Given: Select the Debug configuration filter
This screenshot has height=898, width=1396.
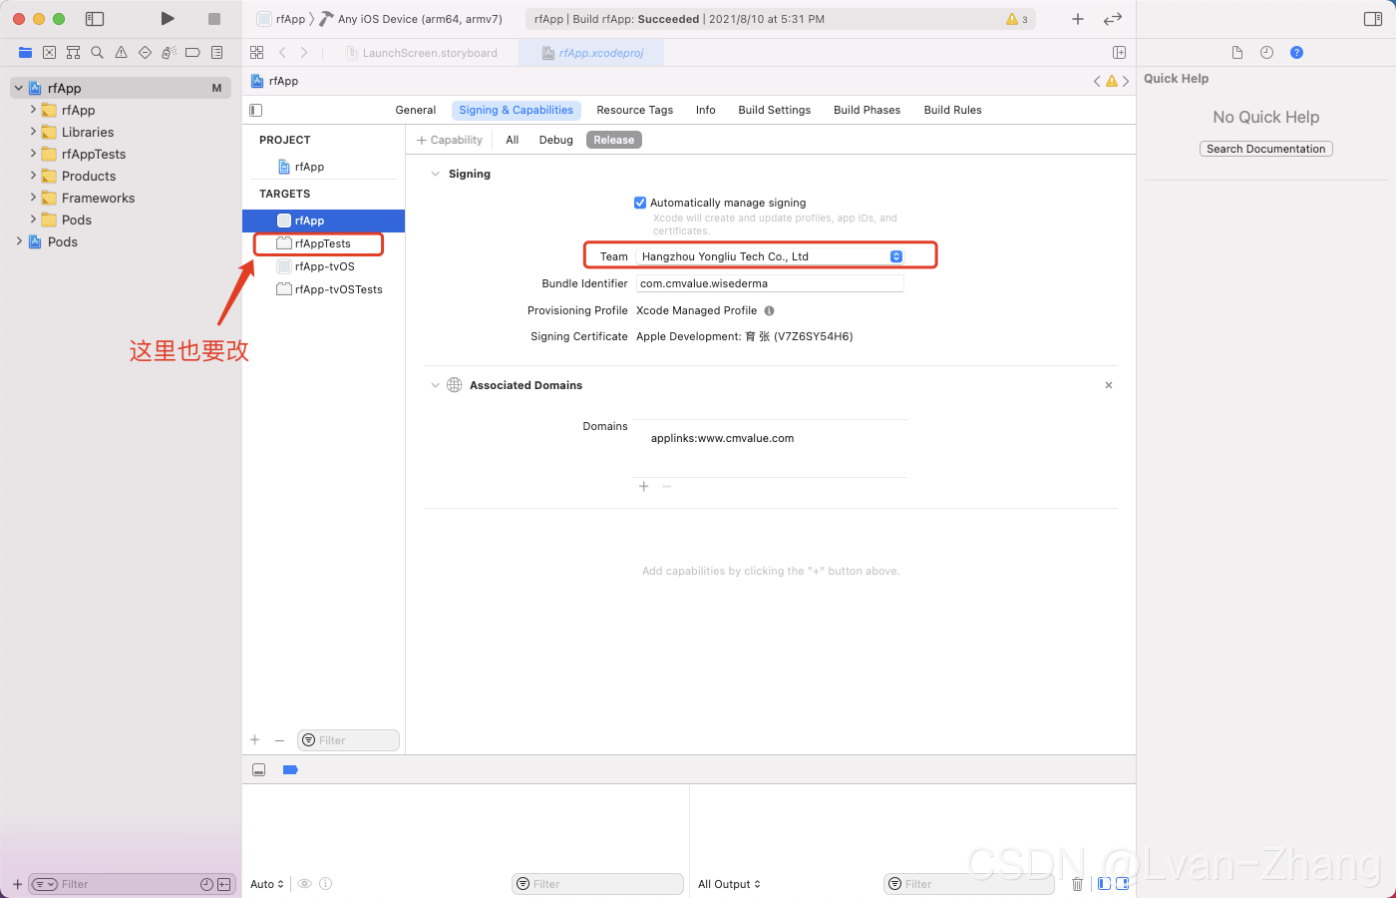Looking at the screenshot, I should tap(556, 140).
